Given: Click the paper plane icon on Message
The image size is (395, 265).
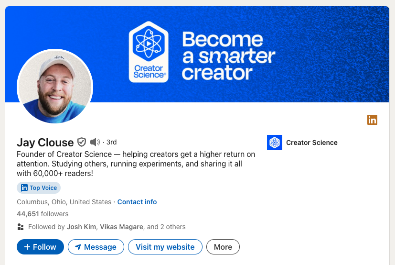Looking at the screenshot, I should (78, 247).
